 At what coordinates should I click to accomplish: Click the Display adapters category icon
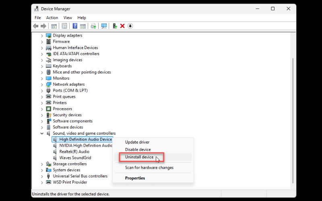(x=48, y=35)
